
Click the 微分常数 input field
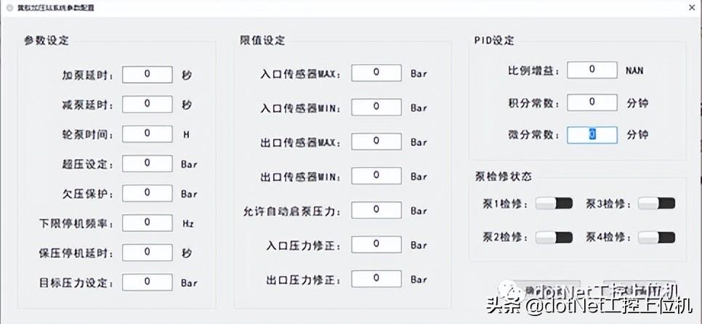[592, 134]
